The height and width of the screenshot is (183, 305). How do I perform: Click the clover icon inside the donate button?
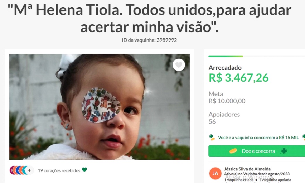(x=284, y=151)
